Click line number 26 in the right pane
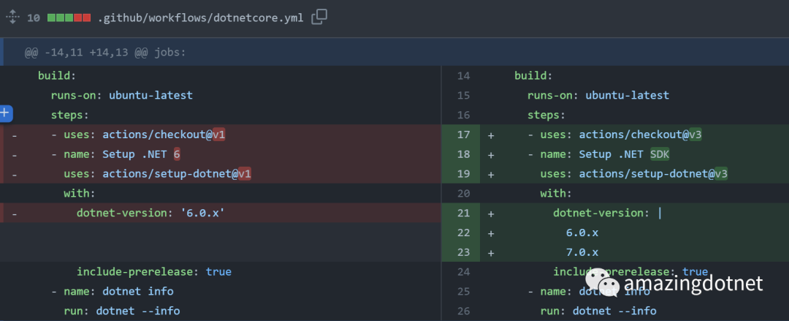Image resolution: width=789 pixels, height=321 pixels. point(463,311)
